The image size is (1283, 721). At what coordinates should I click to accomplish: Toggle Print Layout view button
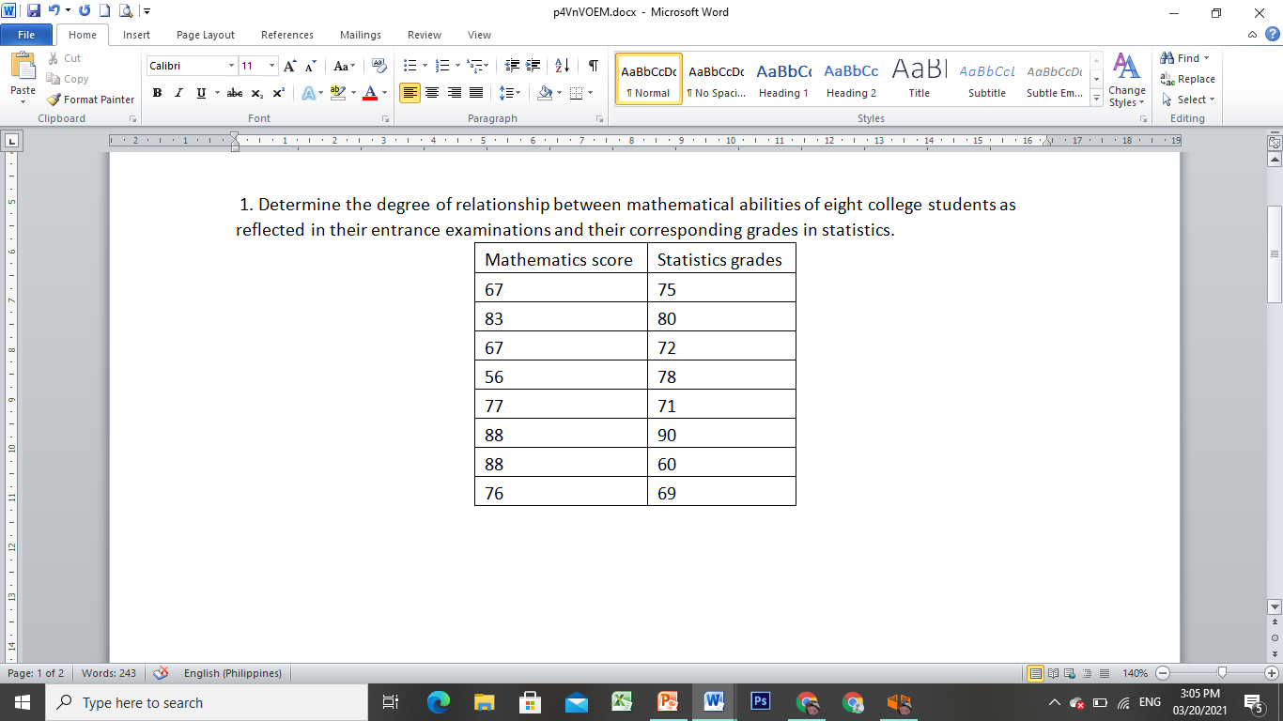1036,673
